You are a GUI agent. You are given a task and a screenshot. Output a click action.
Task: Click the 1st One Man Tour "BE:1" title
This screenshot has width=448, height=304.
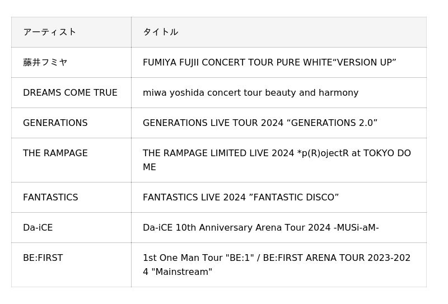277,258
